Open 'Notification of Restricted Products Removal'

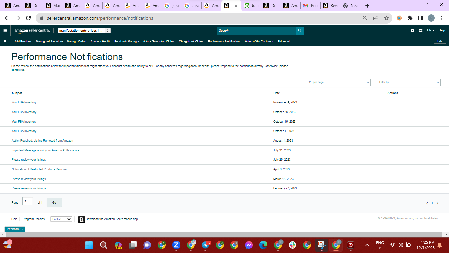[39, 169]
